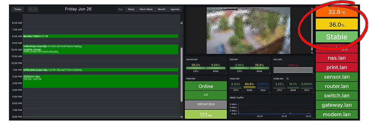Click the calendar vertical scrollbar thumb
The width and height of the screenshot is (369, 125).
point(181,75)
